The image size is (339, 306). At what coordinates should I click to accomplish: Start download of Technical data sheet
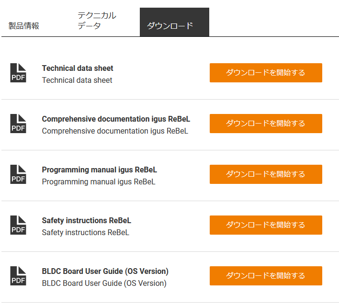point(266,73)
